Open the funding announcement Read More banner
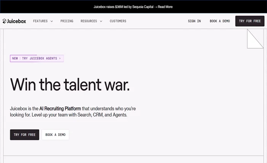 pyautogui.click(x=133, y=7)
